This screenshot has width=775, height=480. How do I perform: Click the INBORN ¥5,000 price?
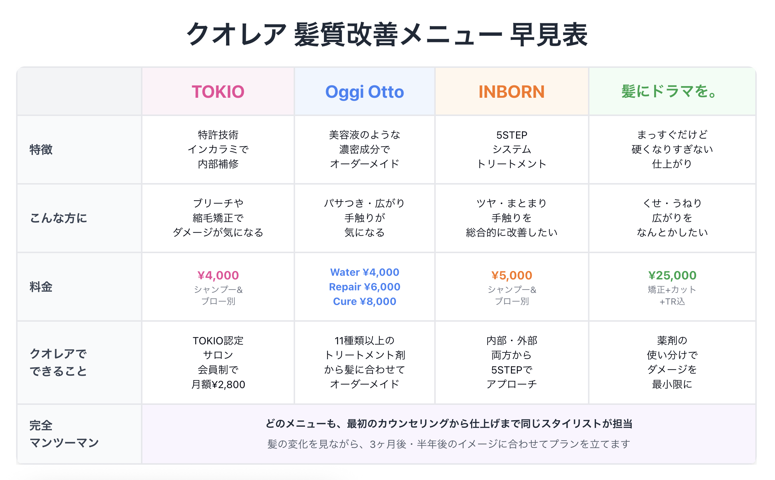point(511,275)
